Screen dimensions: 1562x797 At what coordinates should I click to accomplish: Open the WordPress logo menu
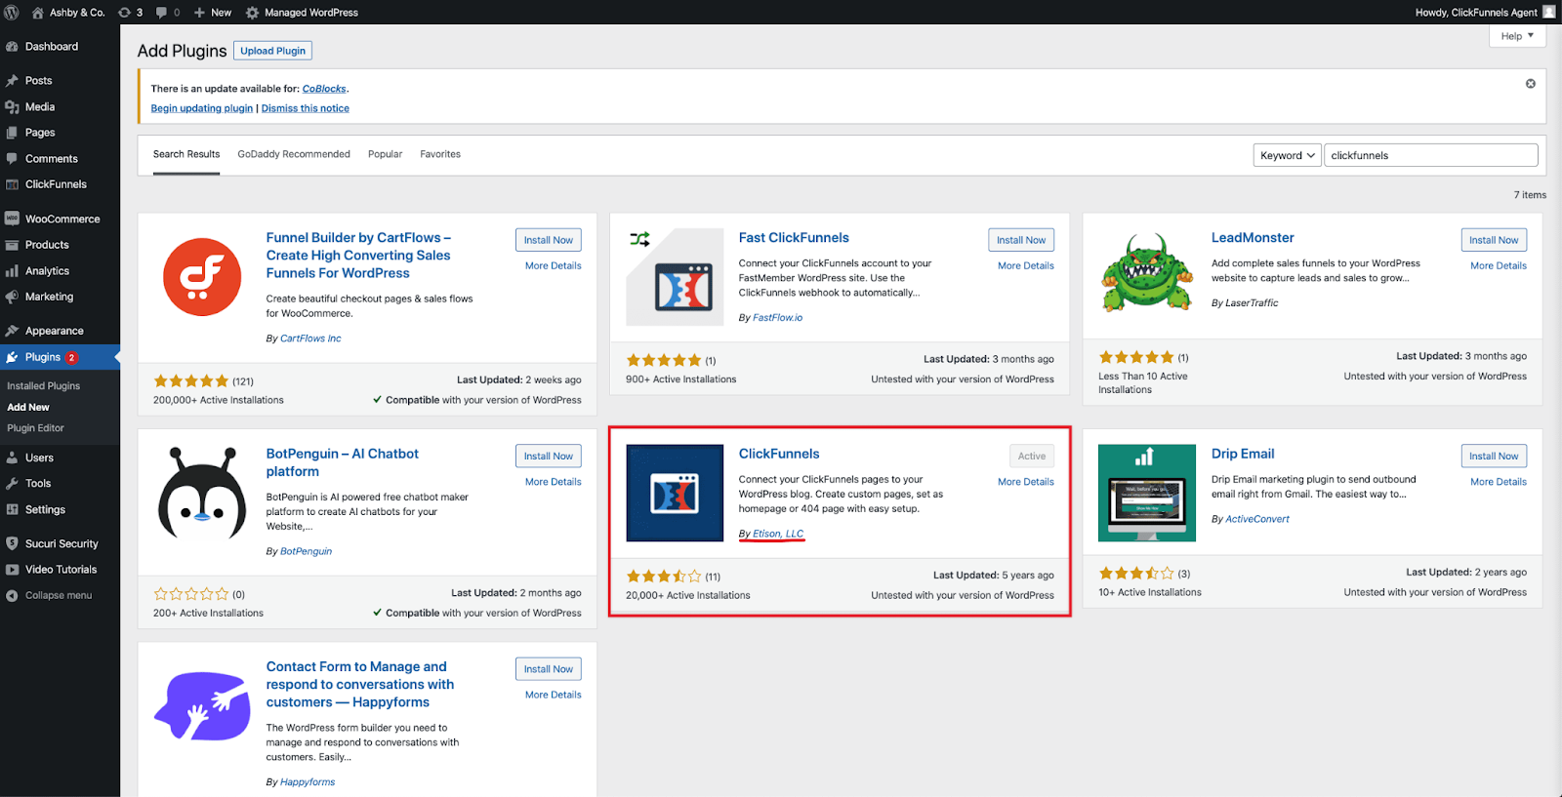[12, 13]
